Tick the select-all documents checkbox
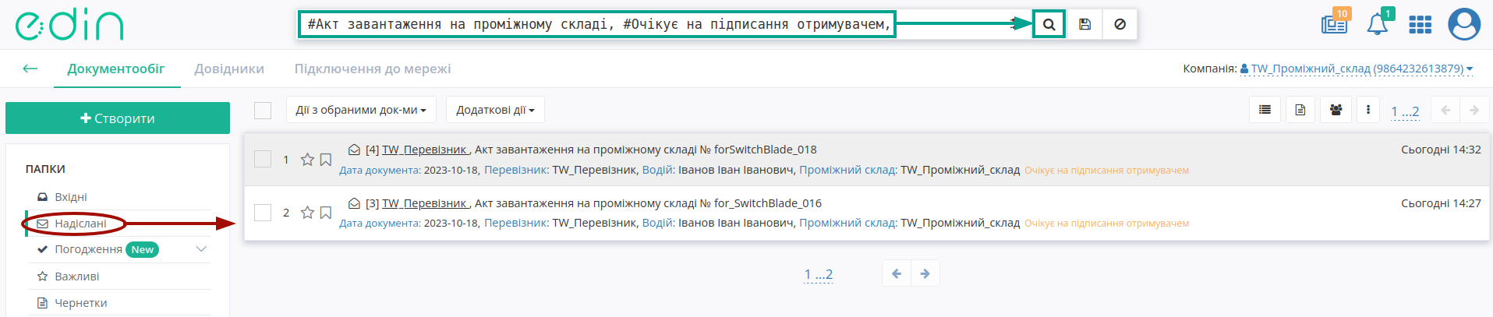1493x317 pixels. coord(263,111)
